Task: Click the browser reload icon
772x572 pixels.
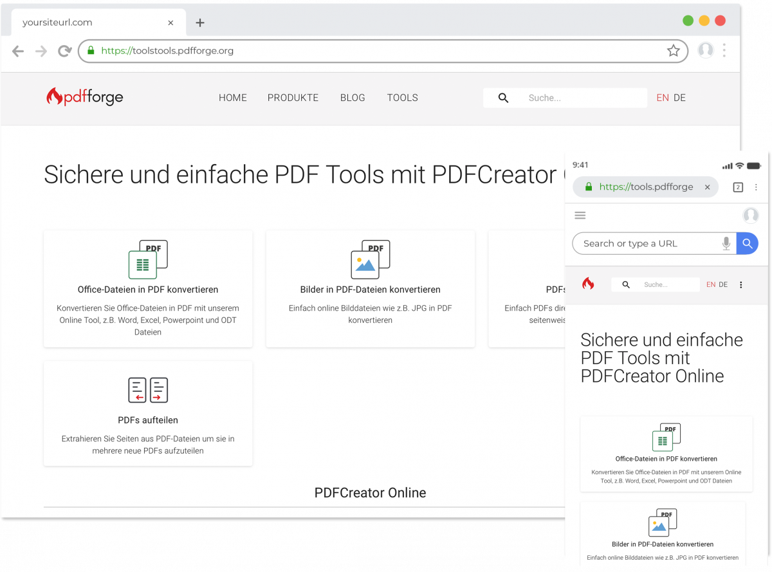Action: point(64,51)
